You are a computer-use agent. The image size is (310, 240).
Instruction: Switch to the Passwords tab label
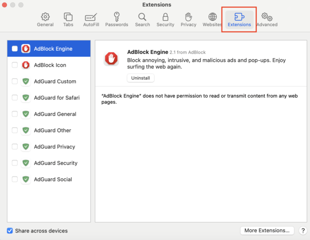[116, 24]
